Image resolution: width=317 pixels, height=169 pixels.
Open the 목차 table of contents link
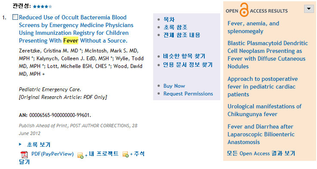pos(169,19)
